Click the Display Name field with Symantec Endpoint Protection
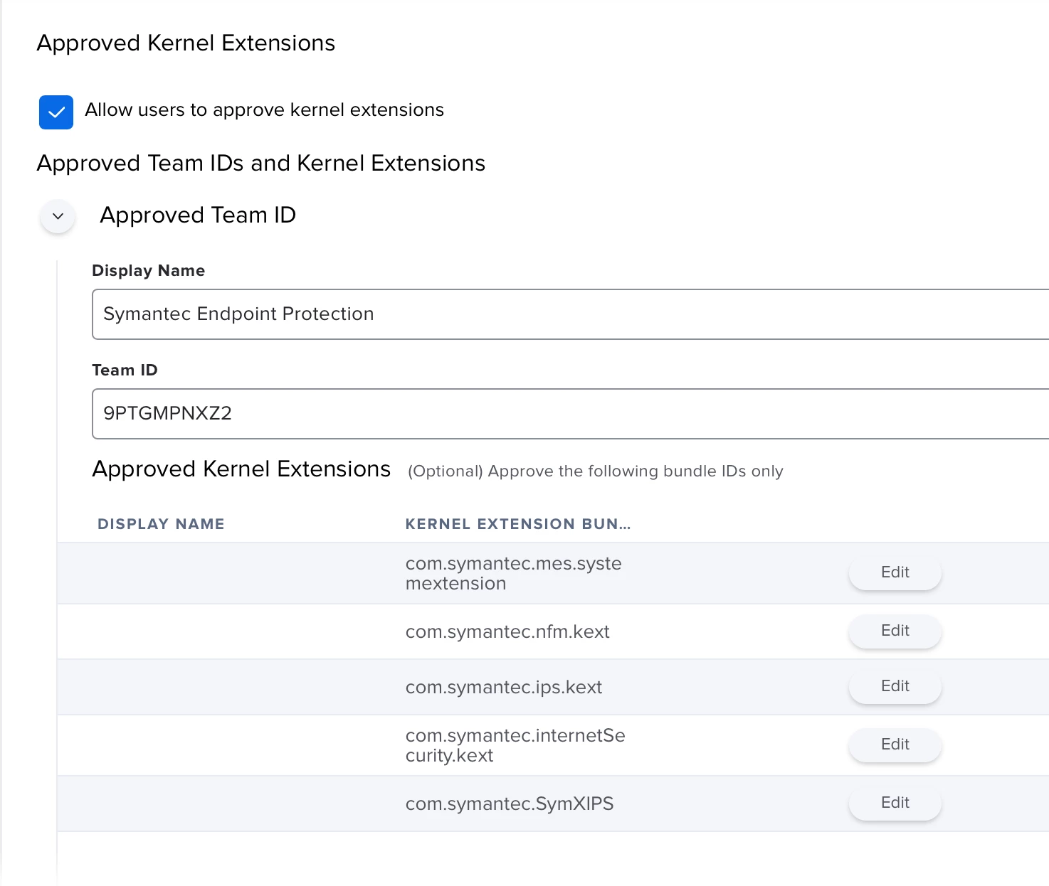The width and height of the screenshot is (1049, 886). click(570, 314)
